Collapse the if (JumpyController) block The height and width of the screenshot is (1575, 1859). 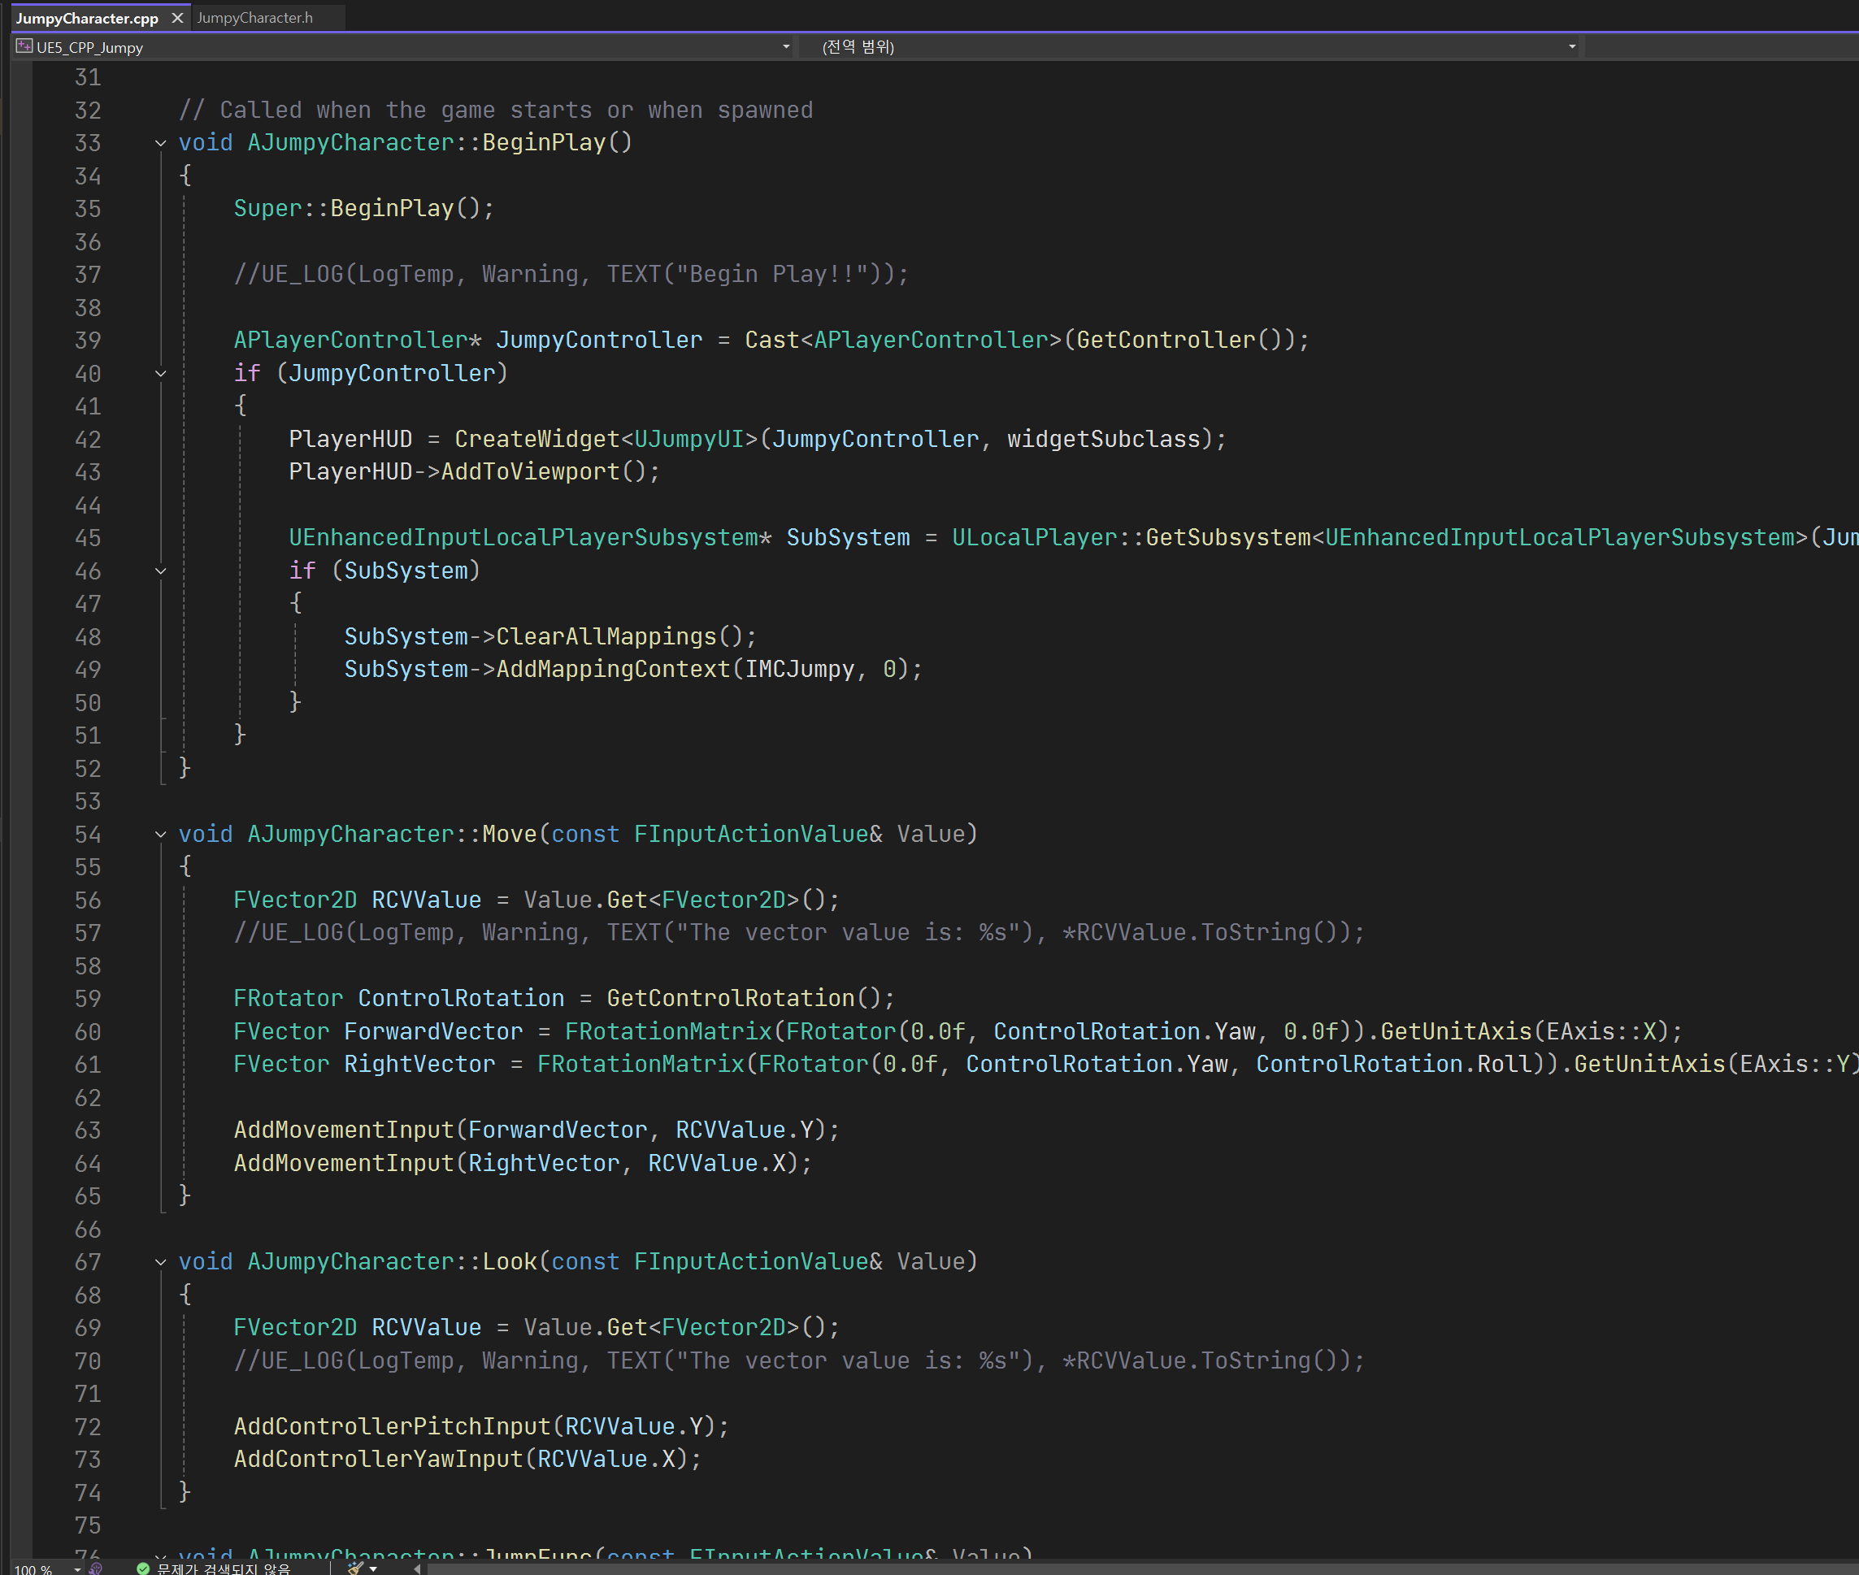161,373
